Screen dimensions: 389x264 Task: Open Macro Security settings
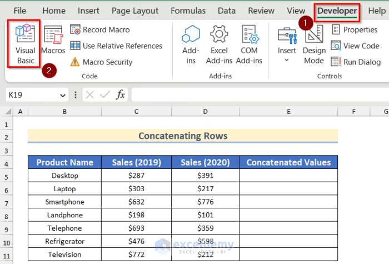click(x=101, y=62)
